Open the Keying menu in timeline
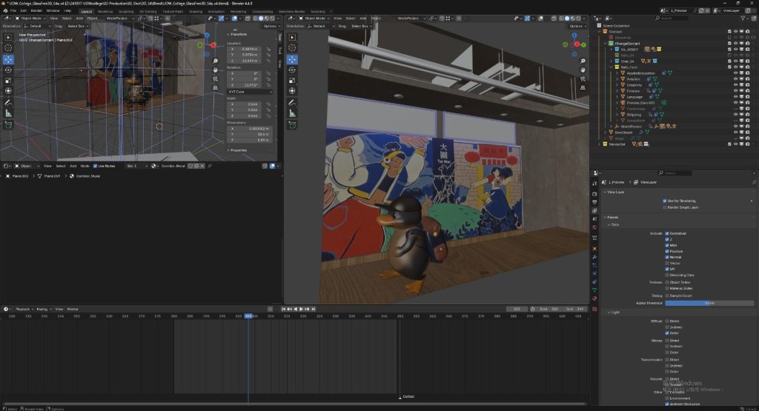 (x=42, y=309)
